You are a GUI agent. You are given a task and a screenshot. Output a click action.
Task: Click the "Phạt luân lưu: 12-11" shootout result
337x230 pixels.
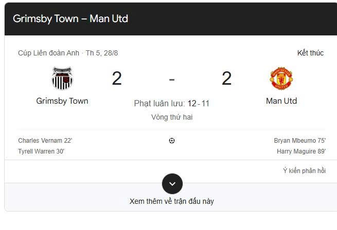pos(172,104)
